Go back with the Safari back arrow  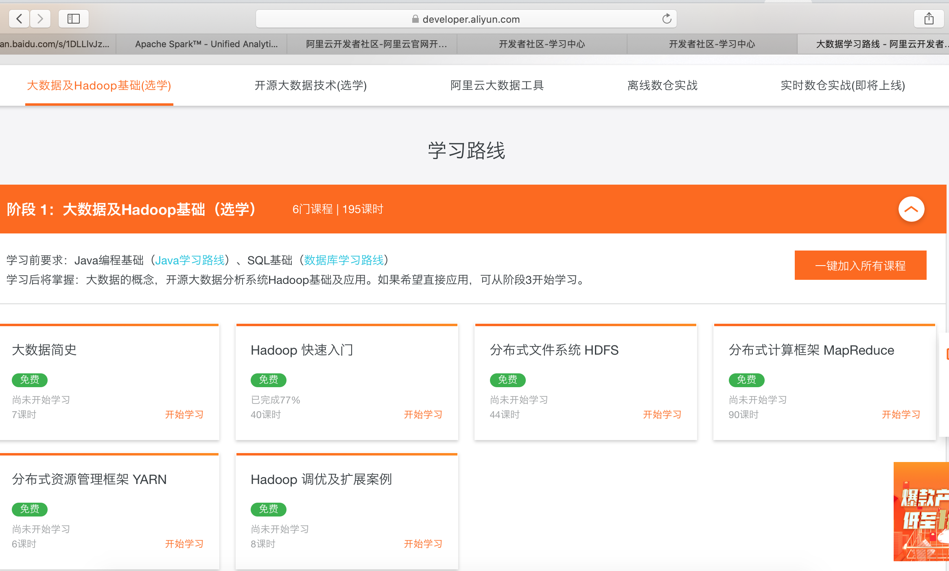click(19, 19)
